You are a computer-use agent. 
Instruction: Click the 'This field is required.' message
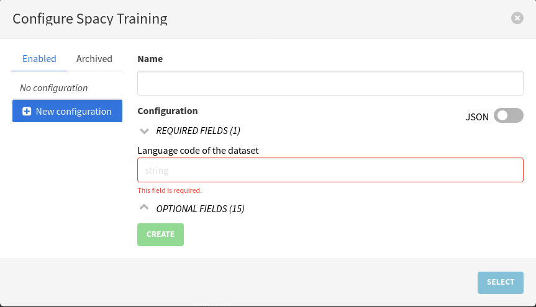170,190
